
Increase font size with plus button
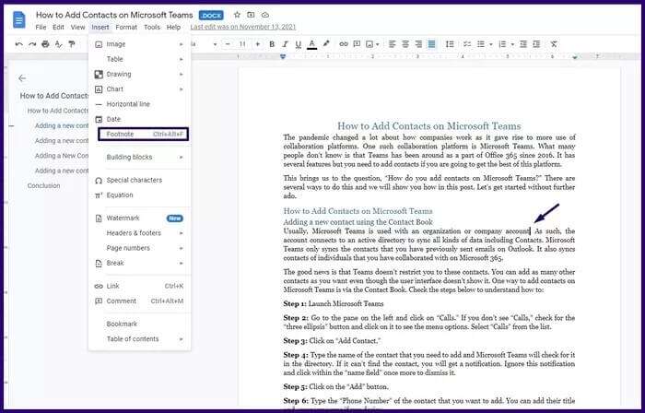click(x=255, y=44)
